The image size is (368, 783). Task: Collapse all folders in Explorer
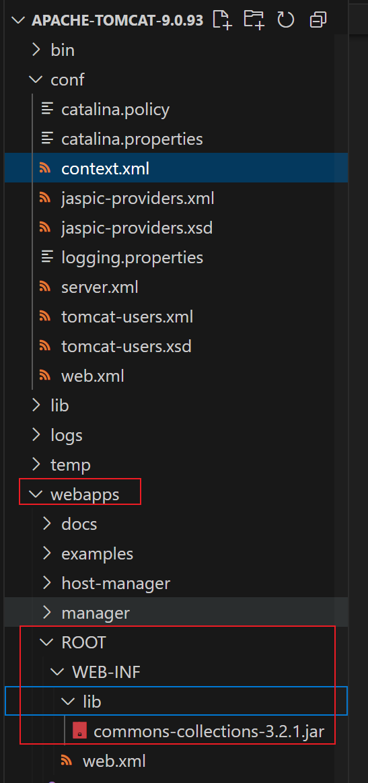(x=318, y=20)
